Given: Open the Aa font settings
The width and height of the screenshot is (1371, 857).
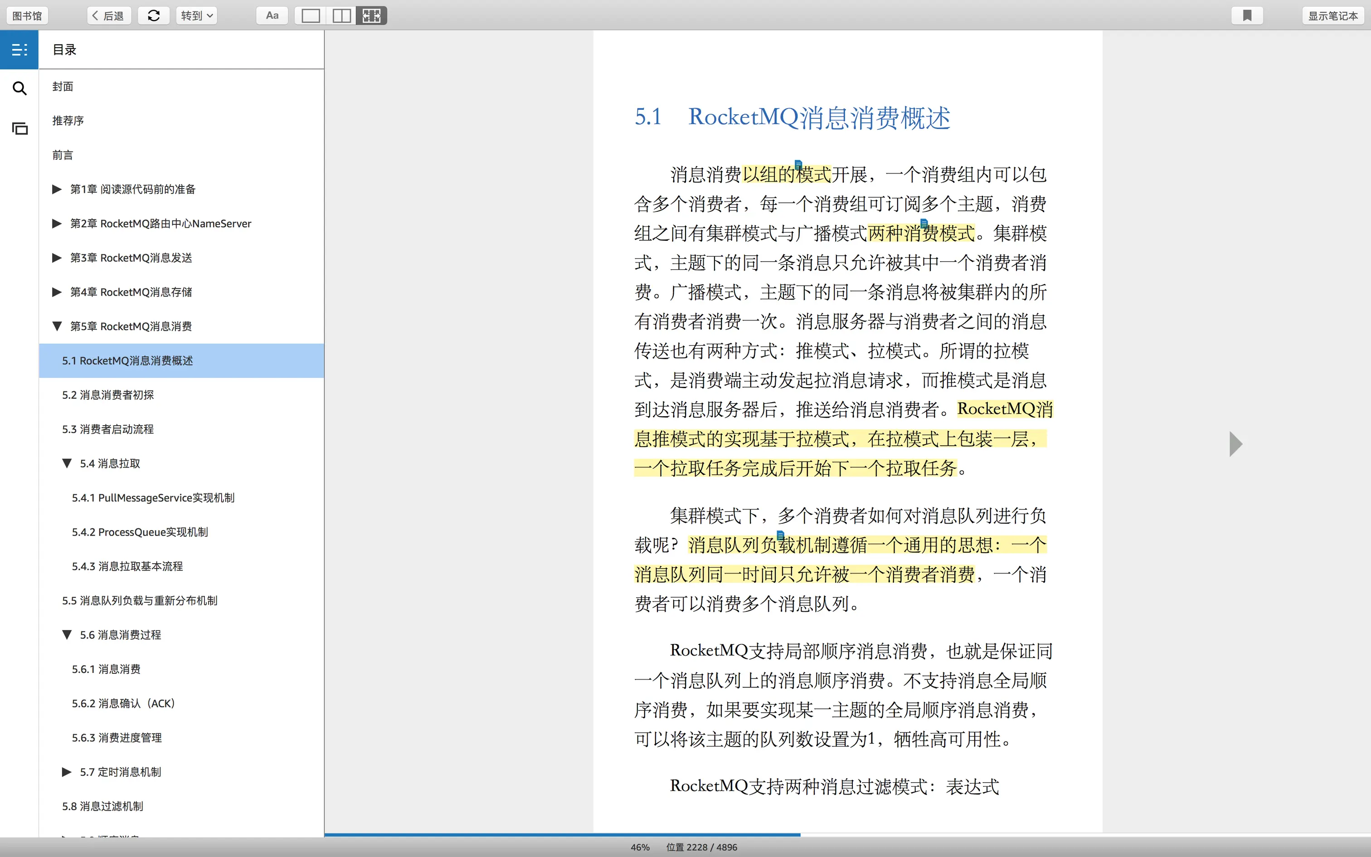Looking at the screenshot, I should click(x=272, y=16).
